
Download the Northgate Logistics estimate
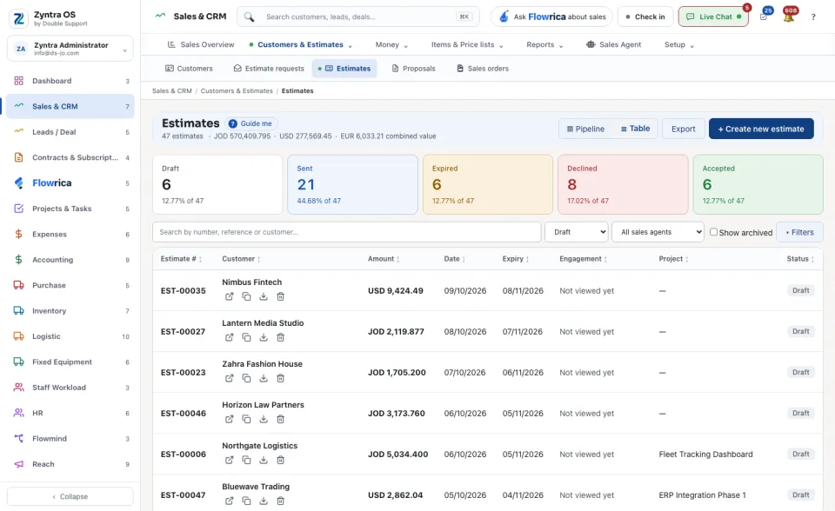click(x=263, y=460)
